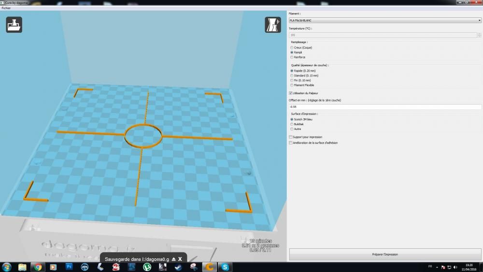Click the Offset en mm input field
Screen dimensions: 483x272
click(385, 107)
